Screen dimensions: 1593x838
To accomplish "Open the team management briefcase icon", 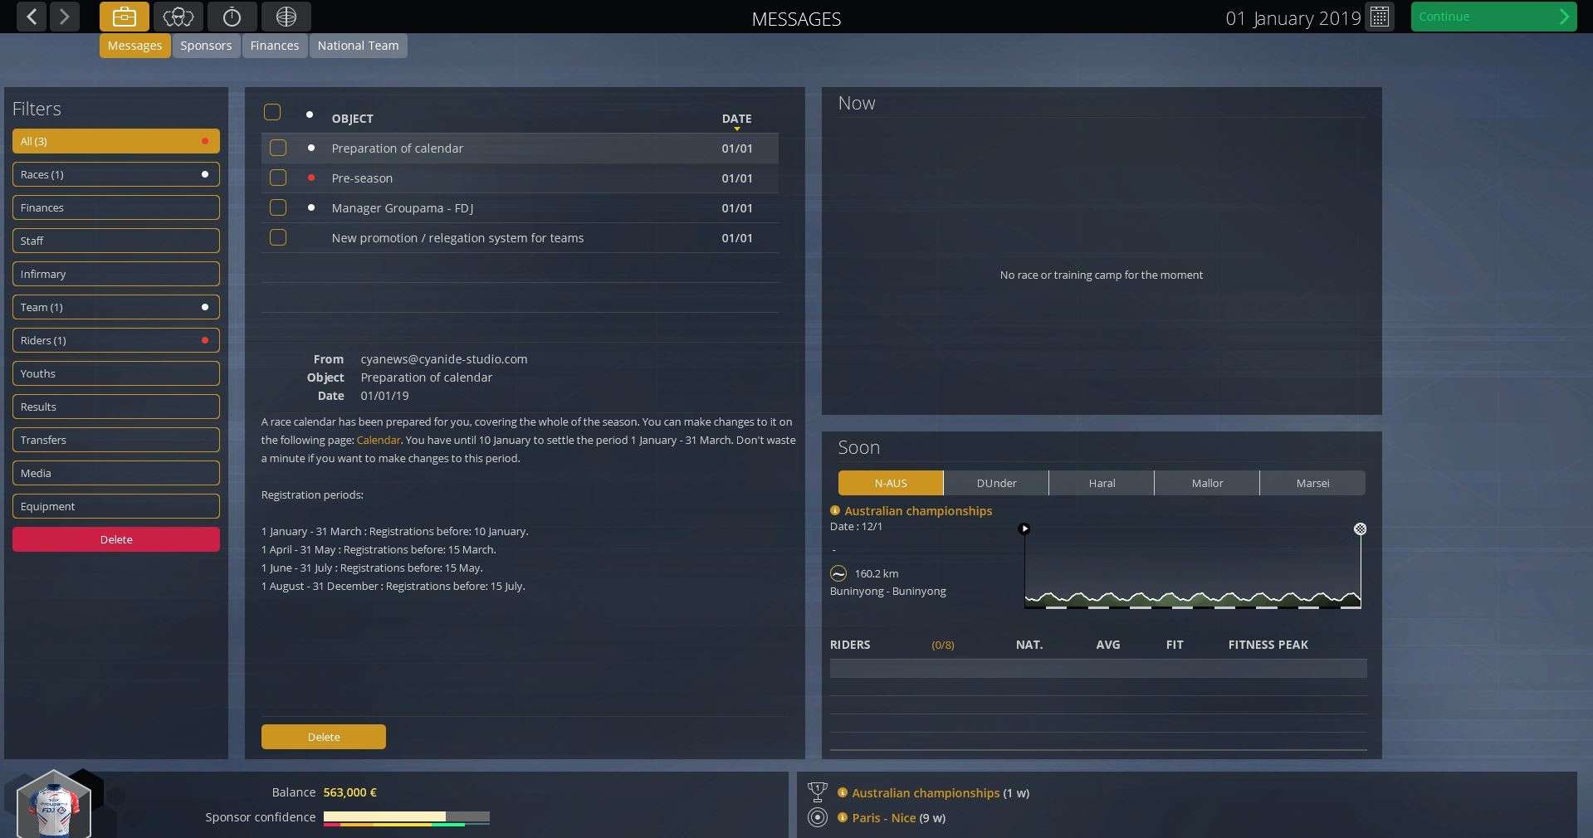I will pos(124,17).
